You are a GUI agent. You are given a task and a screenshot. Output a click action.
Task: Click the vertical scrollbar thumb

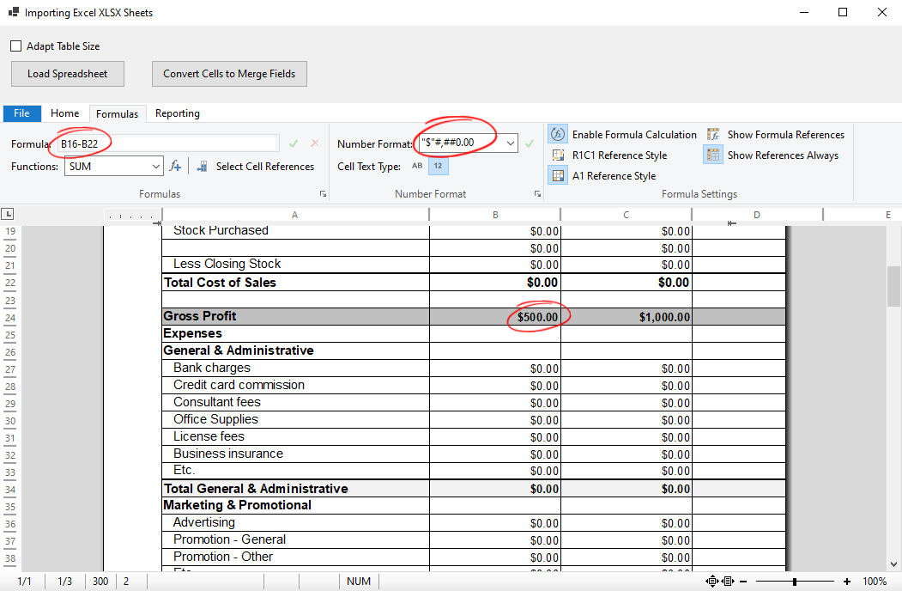(x=893, y=286)
